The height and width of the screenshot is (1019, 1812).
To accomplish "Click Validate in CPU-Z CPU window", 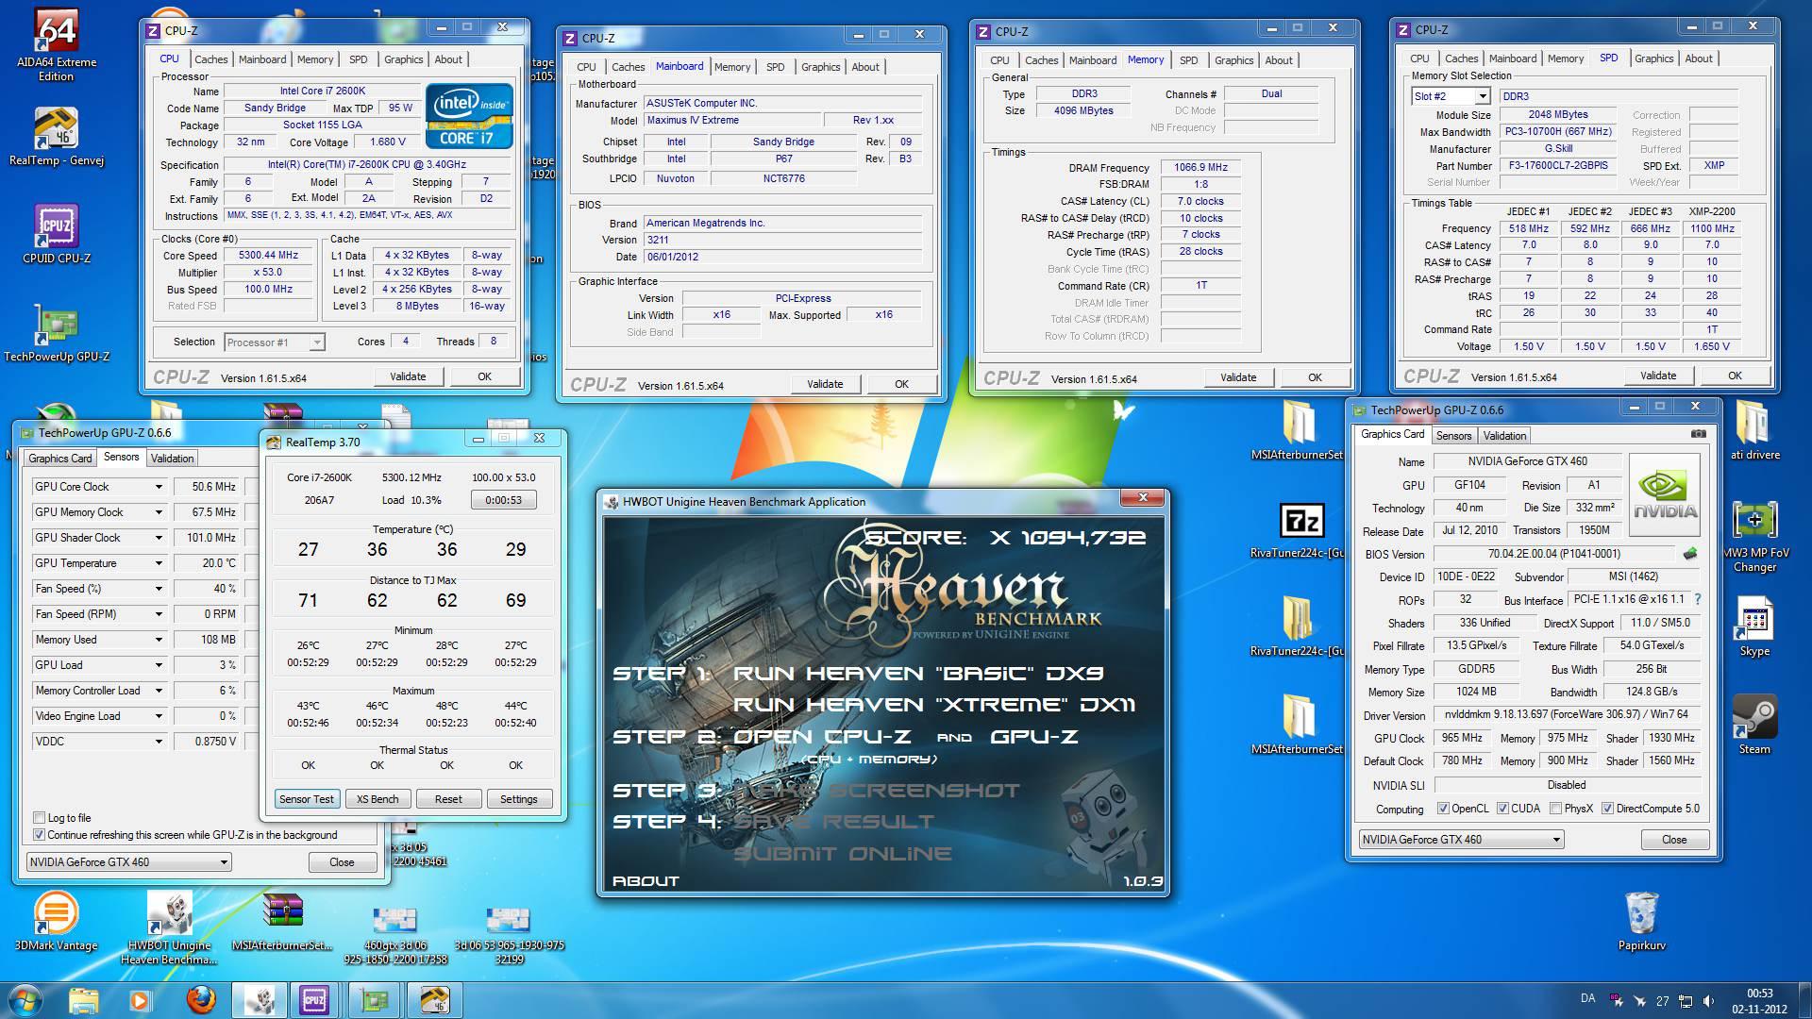I will [408, 376].
